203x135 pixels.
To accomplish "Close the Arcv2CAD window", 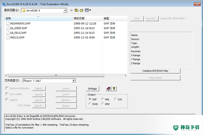I will coord(197,4).
